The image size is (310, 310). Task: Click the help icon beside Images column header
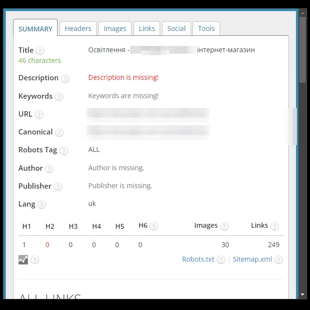click(224, 226)
